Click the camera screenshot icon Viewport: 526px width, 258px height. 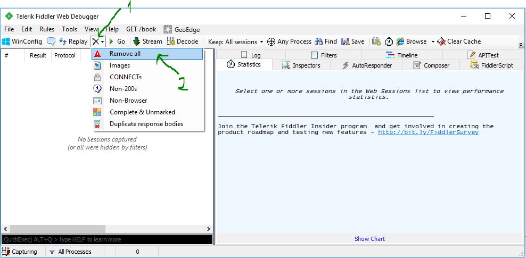point(376,41)
